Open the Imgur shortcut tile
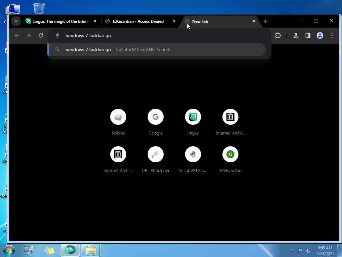342x257 pixels. tap(193, 117)
